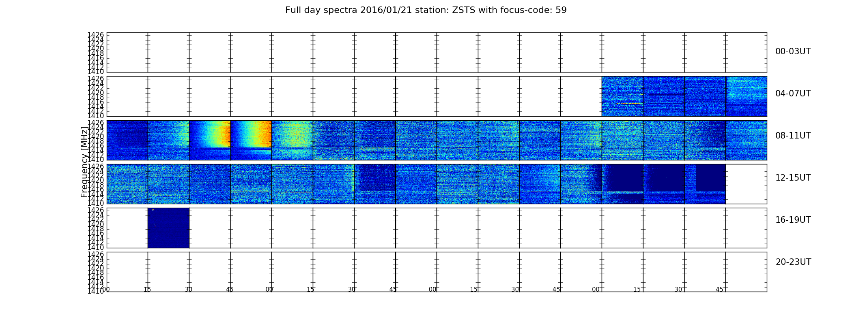Click the Frequency [MHz] axis label

coord(84,162)
